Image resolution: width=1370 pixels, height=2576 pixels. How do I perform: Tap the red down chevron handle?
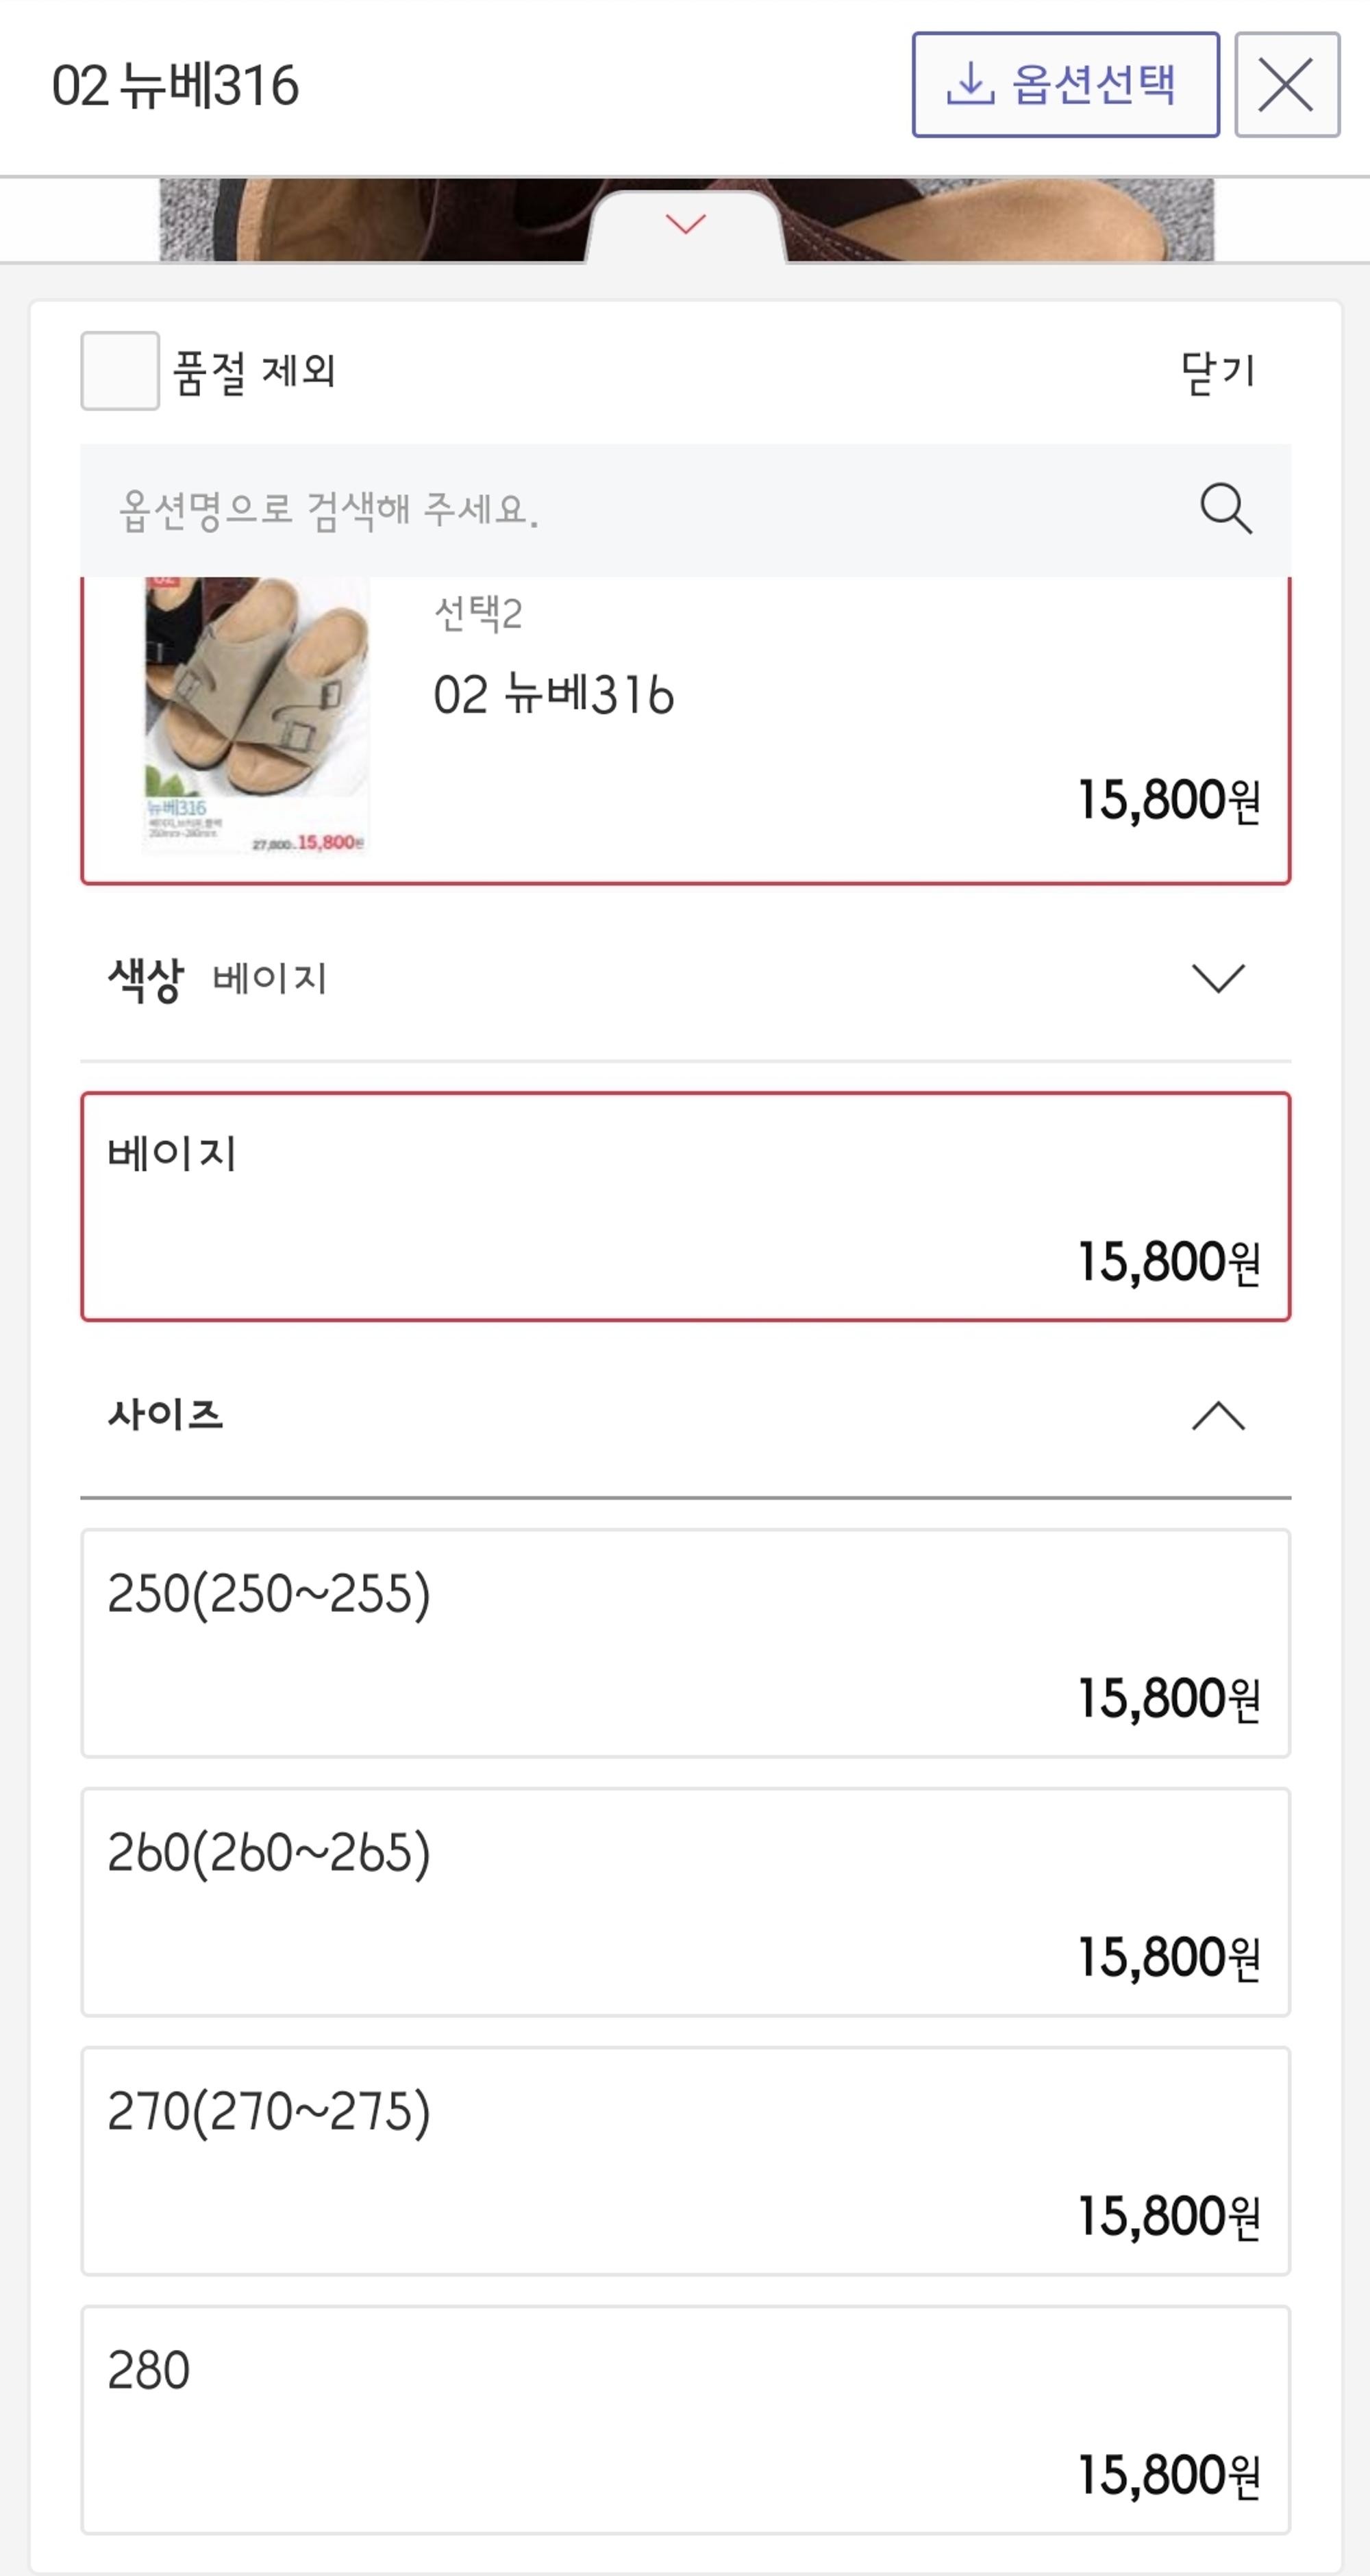686,224
